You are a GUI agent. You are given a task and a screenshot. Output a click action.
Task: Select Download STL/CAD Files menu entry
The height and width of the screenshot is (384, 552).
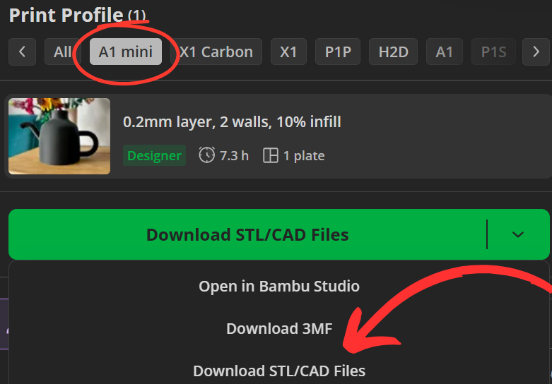[279, 371]
